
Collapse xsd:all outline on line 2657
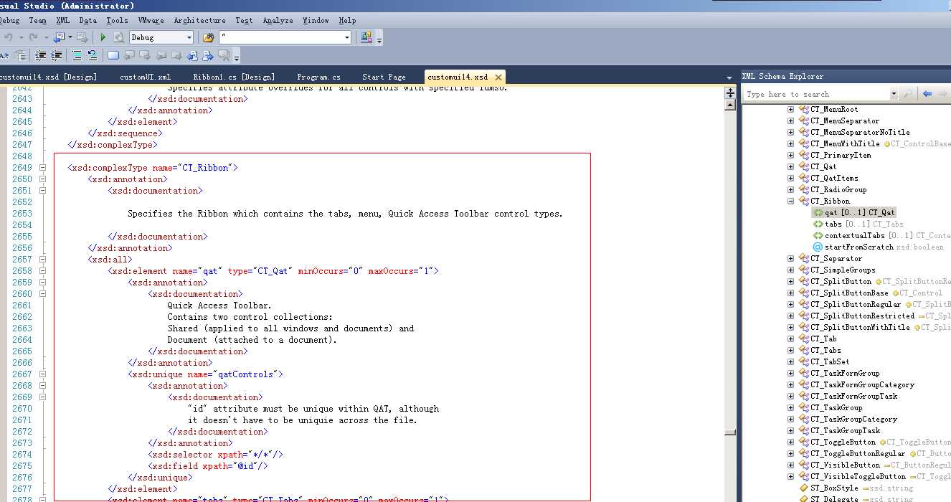point(42,260)
